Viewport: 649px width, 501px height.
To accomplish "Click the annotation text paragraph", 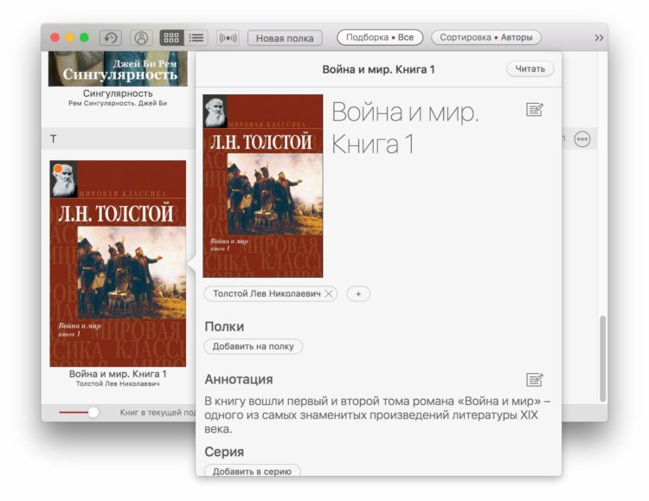I will pyautogui.click(x=377, y=414).
